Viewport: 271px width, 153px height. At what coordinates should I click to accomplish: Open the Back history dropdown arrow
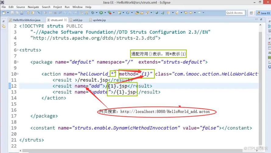tap(195, 13)
